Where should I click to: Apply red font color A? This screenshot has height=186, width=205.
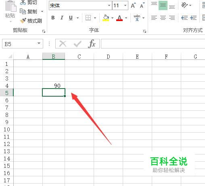119,18
